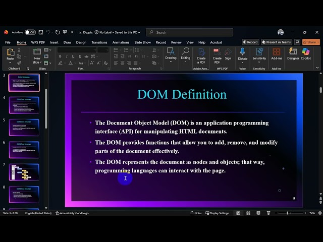This screenshot has height=242, width=323.
Task: Click the WPS Create PDF icon
Action: tap(217, 52)
